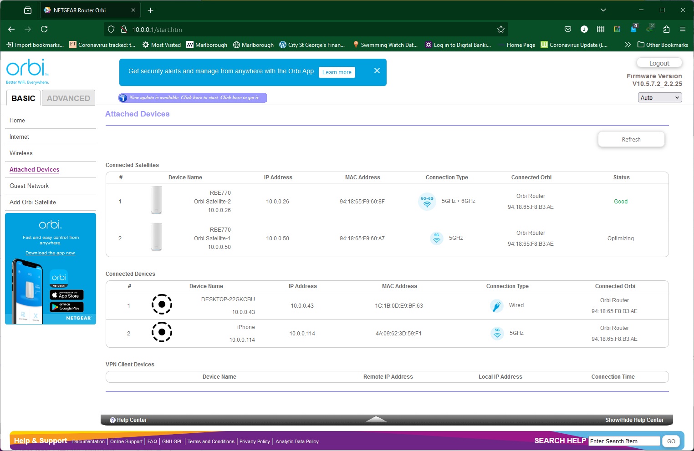Open the Guest Network menu item
This screenshot has height=451, width=694.
tap(29, 186)
